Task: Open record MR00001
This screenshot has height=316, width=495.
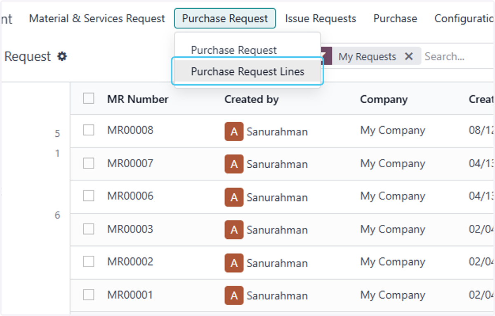Action: 130,295
